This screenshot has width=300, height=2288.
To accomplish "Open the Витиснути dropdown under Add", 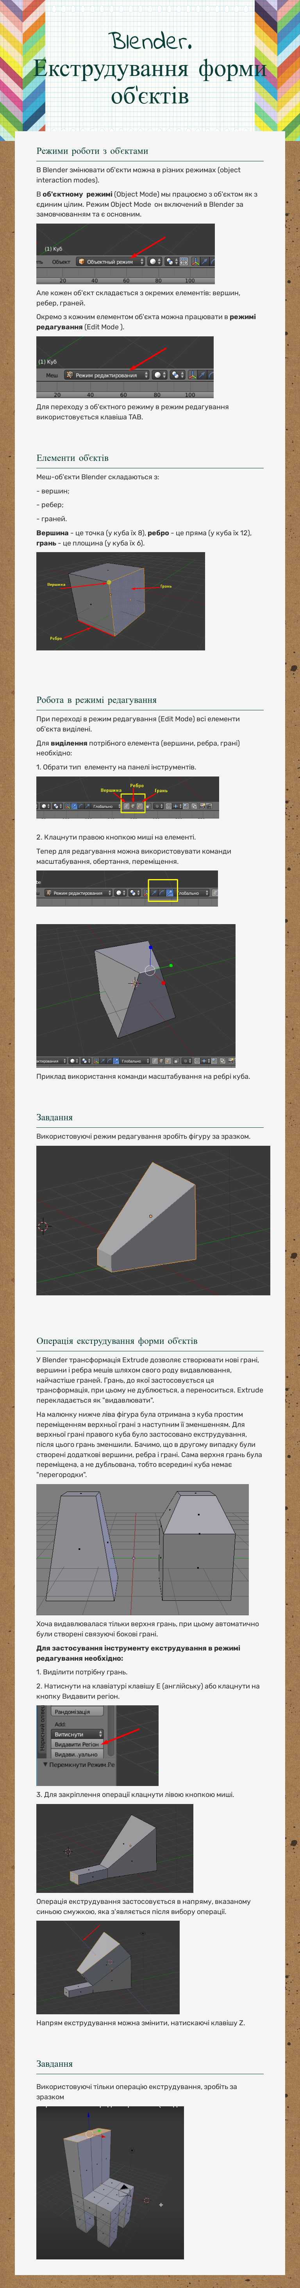I will 77,1734.
